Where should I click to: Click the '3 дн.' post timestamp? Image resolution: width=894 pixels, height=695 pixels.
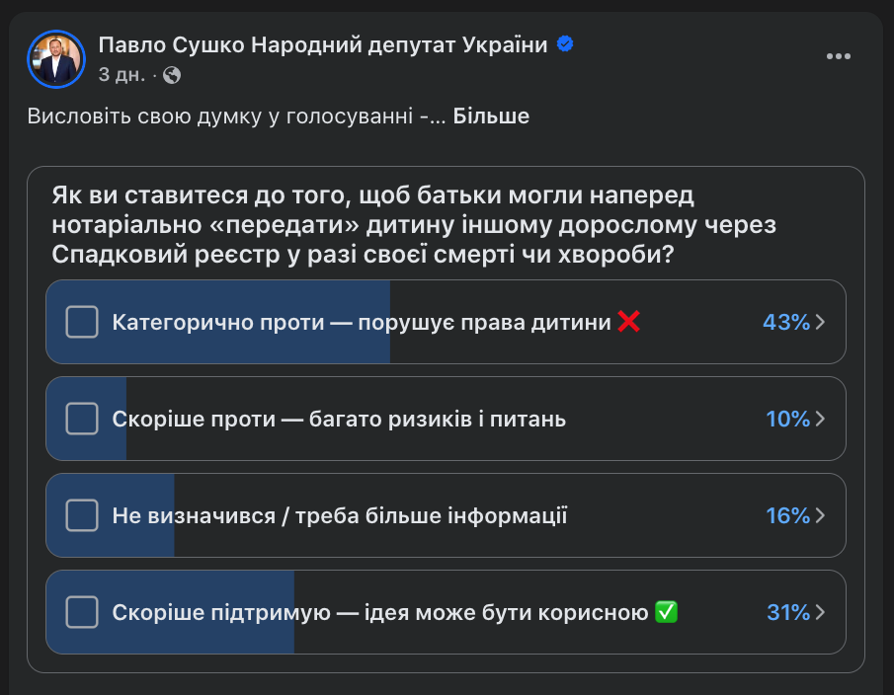[122, 75]
